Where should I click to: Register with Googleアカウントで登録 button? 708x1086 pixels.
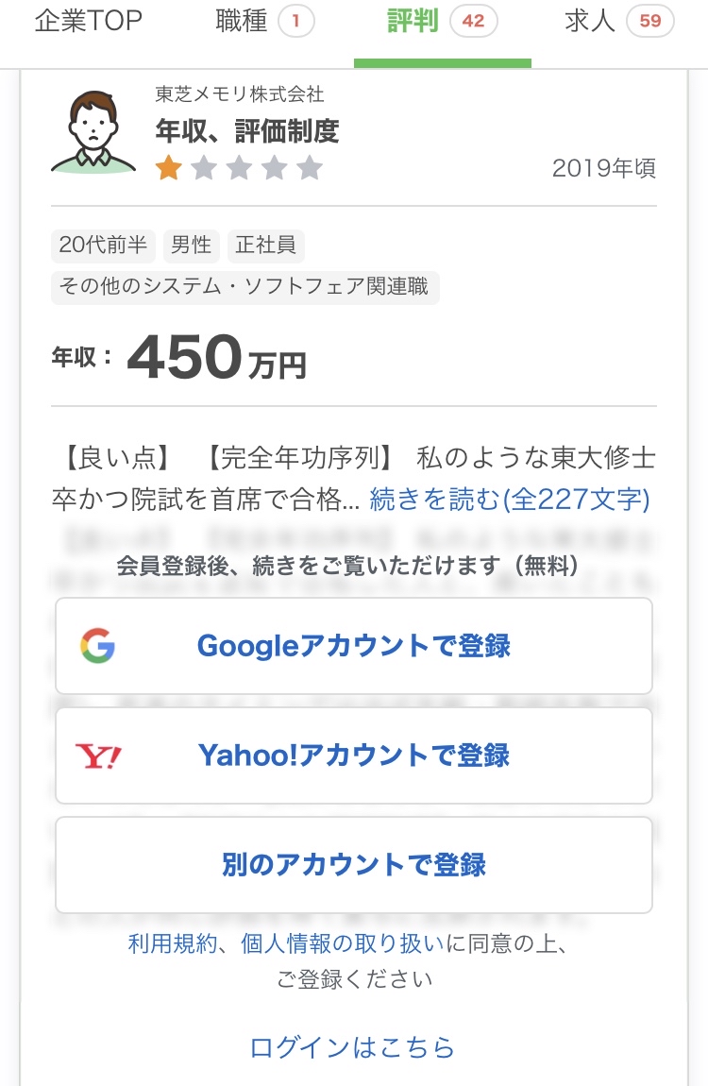354,646
